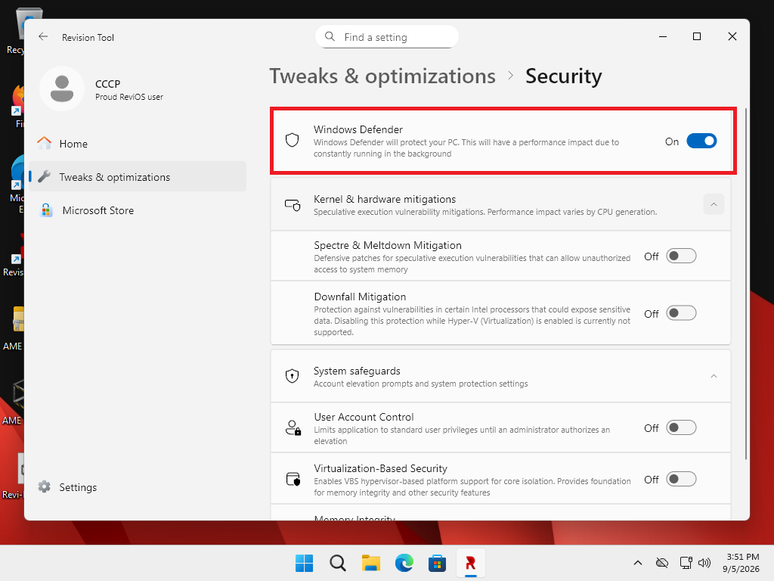Click the settings list vertical scrollbar
Viewport: 774px width, 581px height.
[747, 284]
